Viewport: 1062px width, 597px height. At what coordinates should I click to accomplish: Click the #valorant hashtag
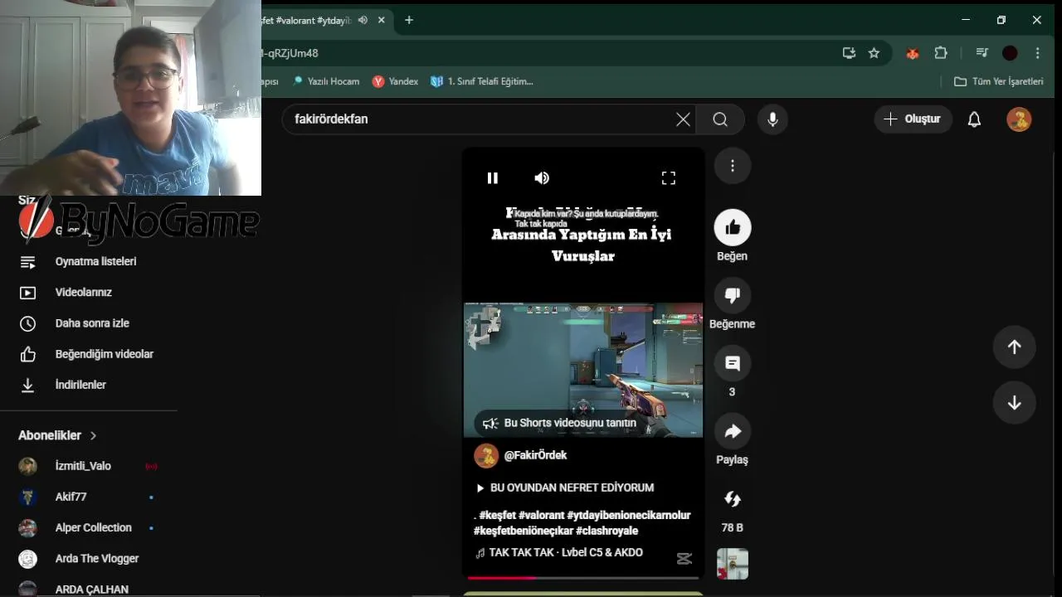[x=540, y=515]
